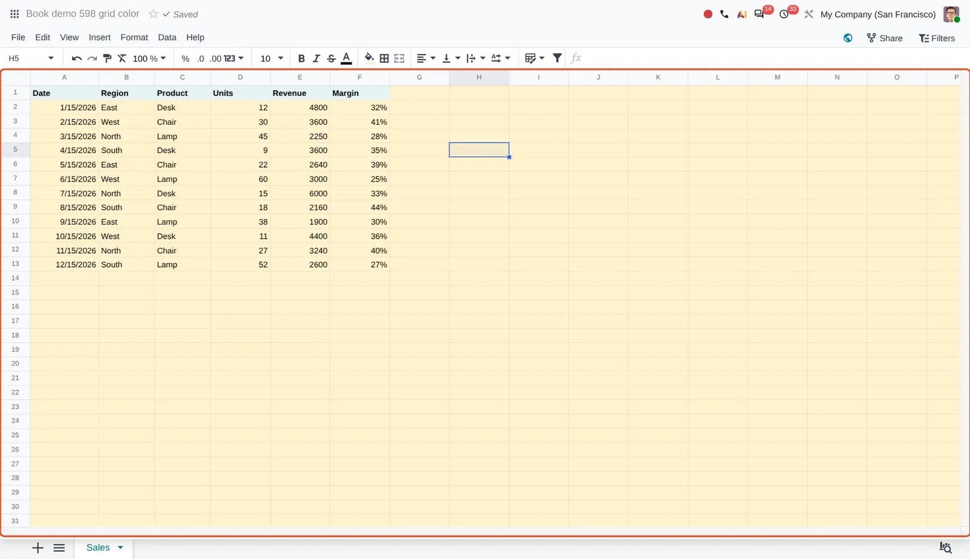Select cell with date 7/15/2026

coord(64,193)
